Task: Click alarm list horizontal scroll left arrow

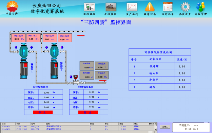Action: (x=2, y=132)
